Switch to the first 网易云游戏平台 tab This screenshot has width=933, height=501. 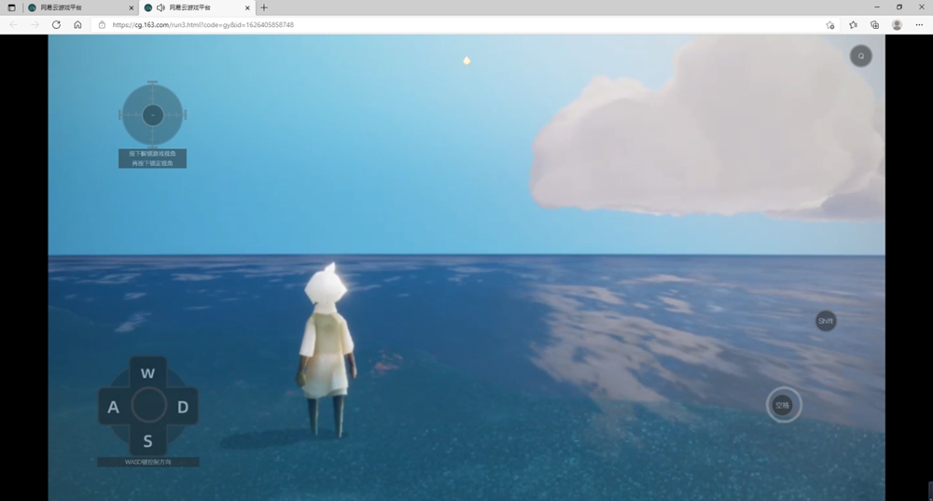pyautogui.click(x=81, y=7)
